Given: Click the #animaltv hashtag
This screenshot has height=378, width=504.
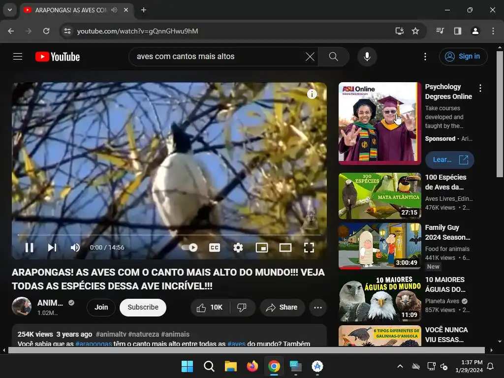Looking at the screenshot, I should coord(111,334).
